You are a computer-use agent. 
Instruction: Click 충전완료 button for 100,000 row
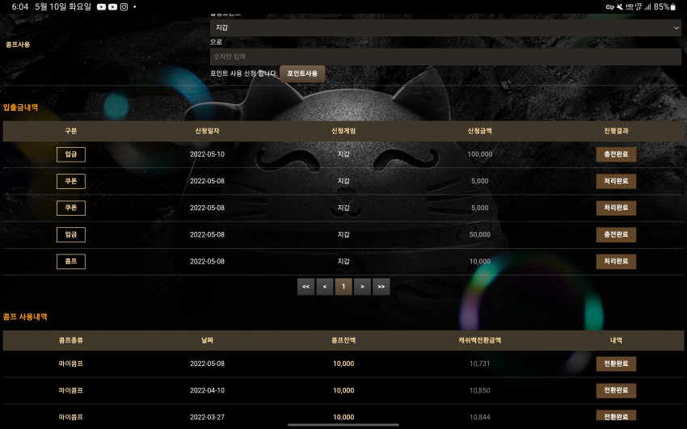click(616, 154)
